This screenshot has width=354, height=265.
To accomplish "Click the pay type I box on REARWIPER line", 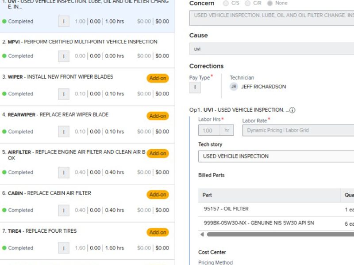I will click(64, 132).
